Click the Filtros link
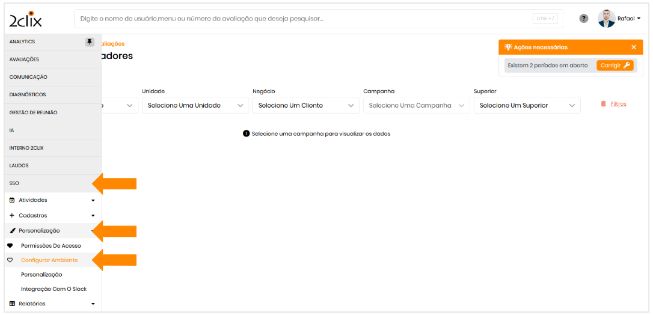This screenshot has height=315, width=653. 618,104
